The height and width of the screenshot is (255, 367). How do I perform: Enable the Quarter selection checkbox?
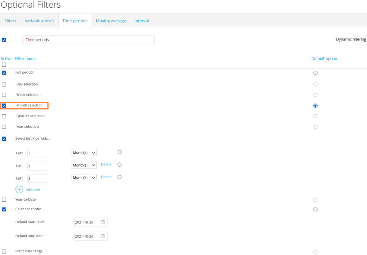click(x=4, y=116)
